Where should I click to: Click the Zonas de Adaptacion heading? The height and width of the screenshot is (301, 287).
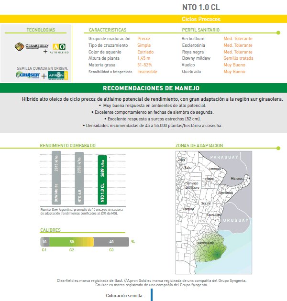point(199,146)
